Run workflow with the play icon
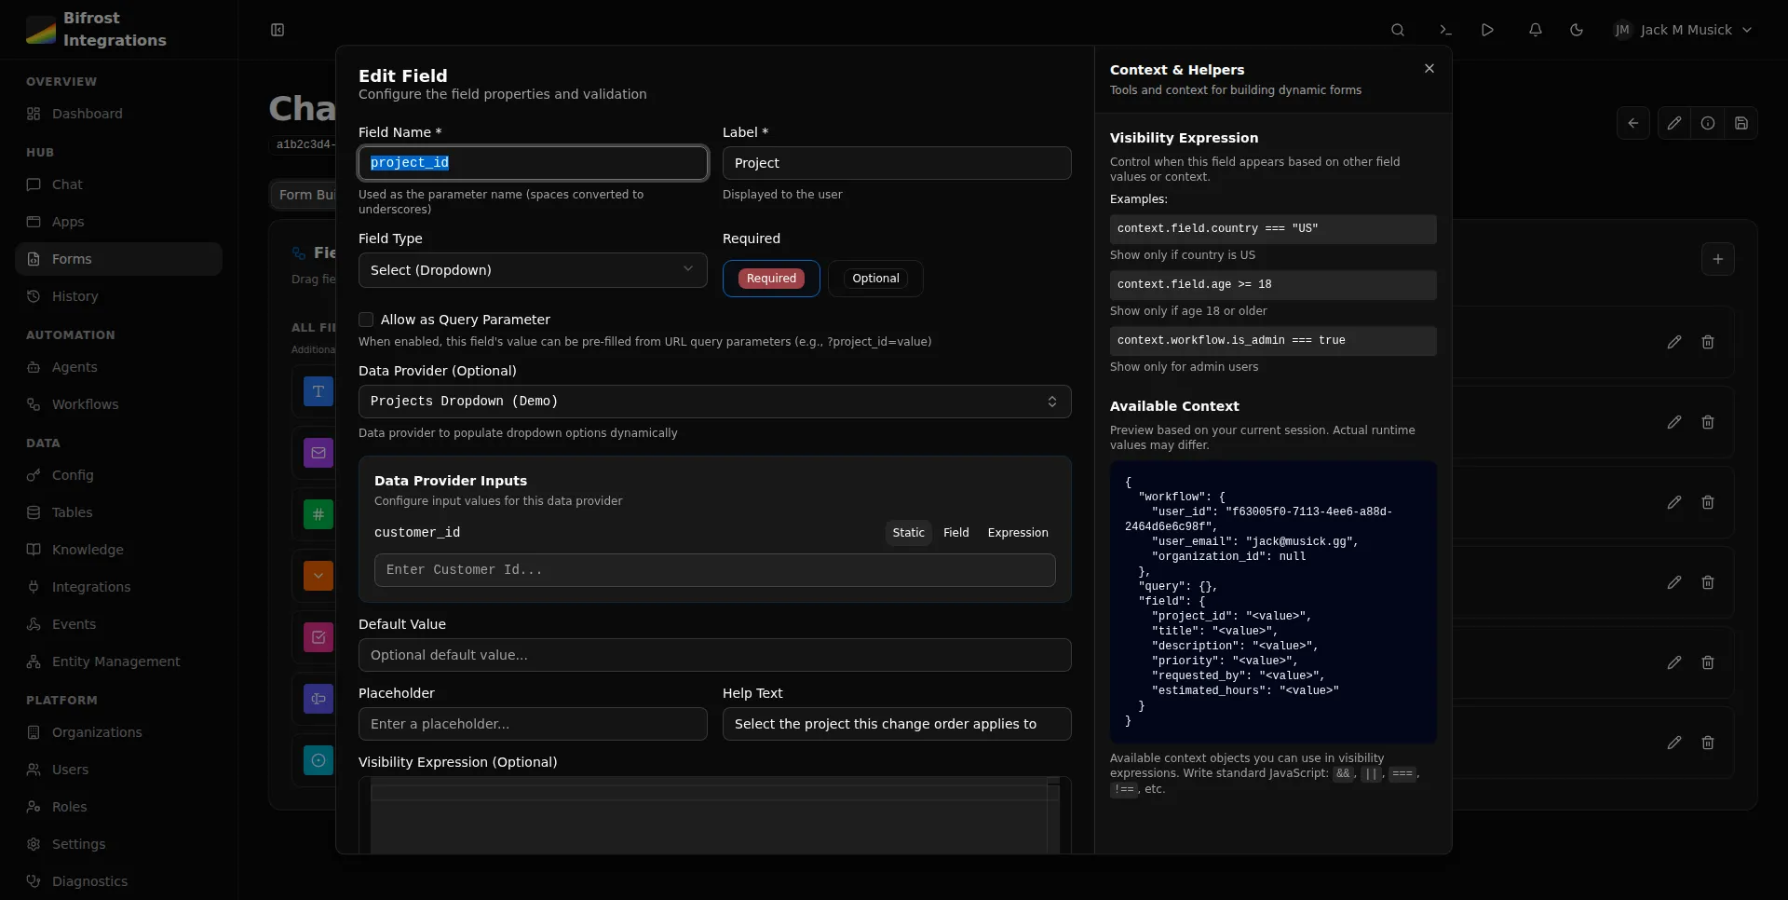Viewport: 1788px width, 900px height. click(x=1487, y=29)
